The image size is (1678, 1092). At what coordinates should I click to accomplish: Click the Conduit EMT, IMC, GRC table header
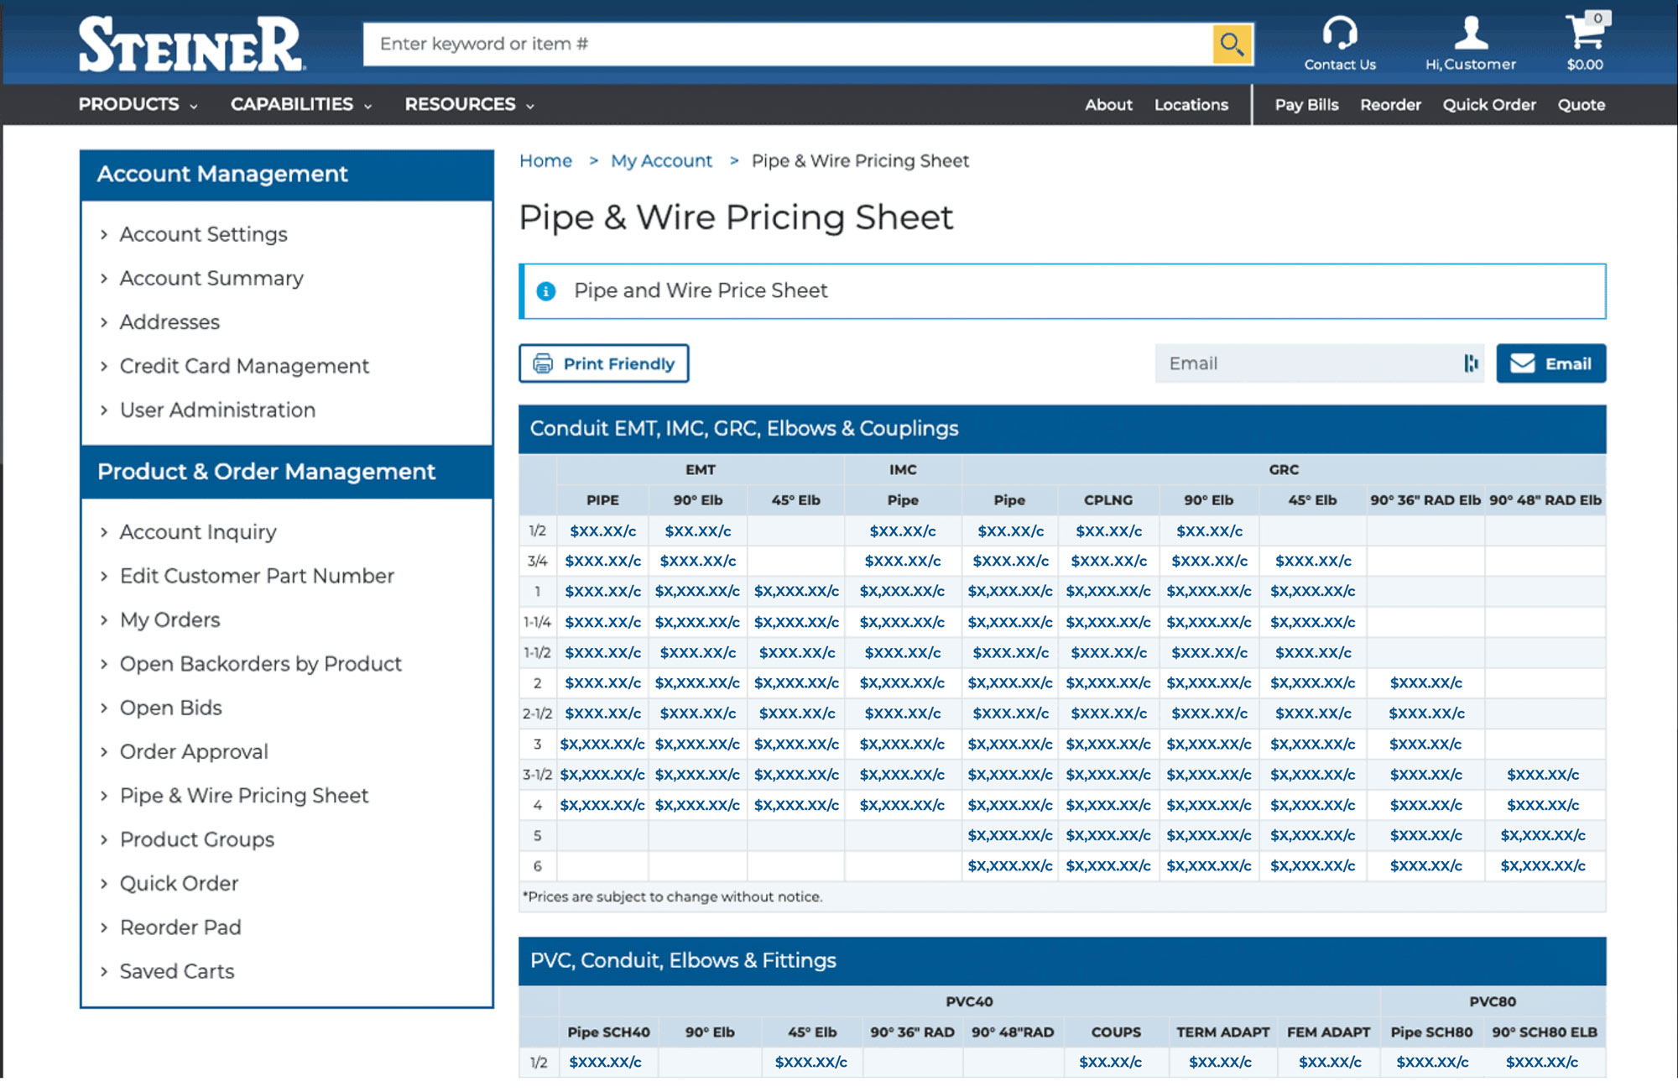click(x=1062, y=429)
